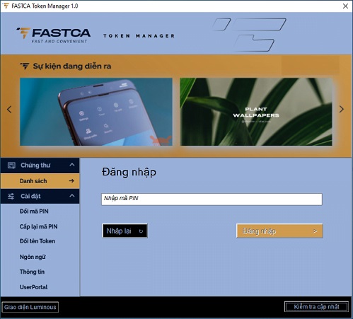Open Đổi mã PIN settings
The image size is (353, 319).
click(34, 211)
